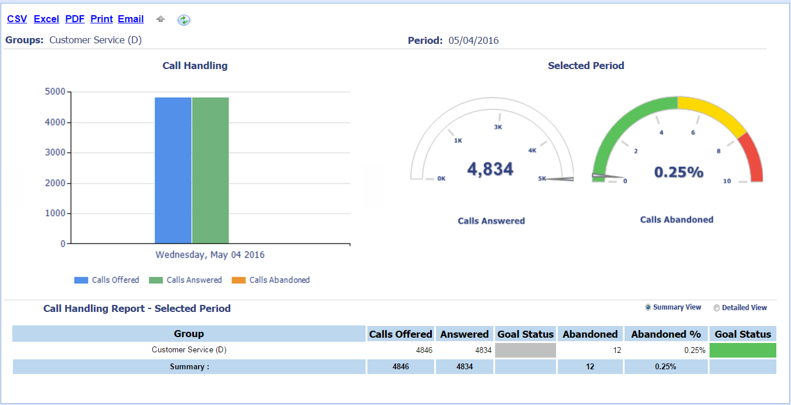Screen dimensions: 791x405
Task: Select the Detailed View radio button
Action: [x=717, y=308]
